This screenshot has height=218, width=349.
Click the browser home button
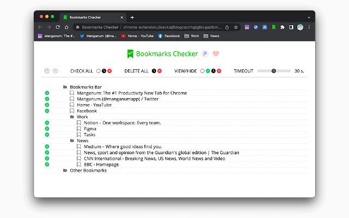pos(67,27)
